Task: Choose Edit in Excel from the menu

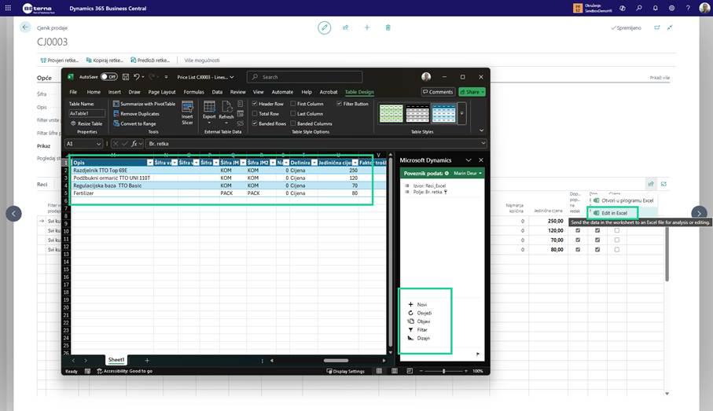Action: [613, 213]
